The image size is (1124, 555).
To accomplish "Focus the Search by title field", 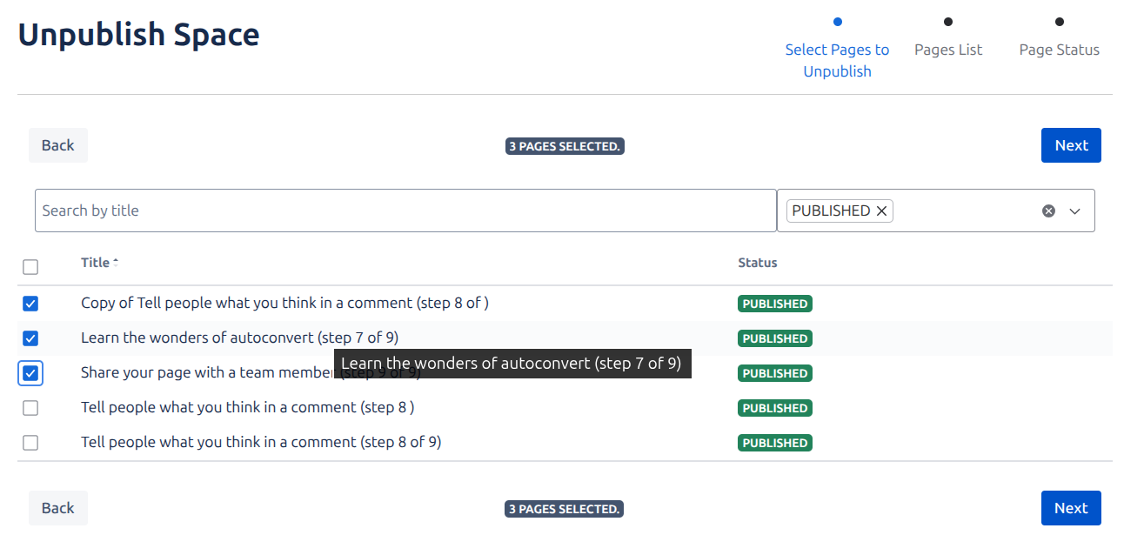I will [405, 211].
